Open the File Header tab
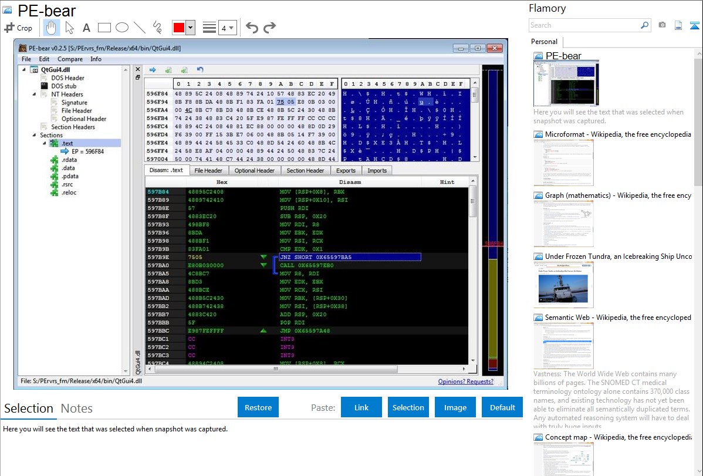 click(x=208, y=170)
